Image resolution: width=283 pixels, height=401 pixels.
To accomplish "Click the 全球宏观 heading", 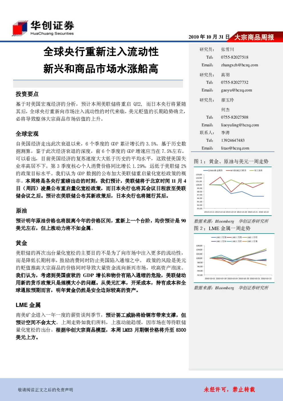I will (x=27, y=134).
